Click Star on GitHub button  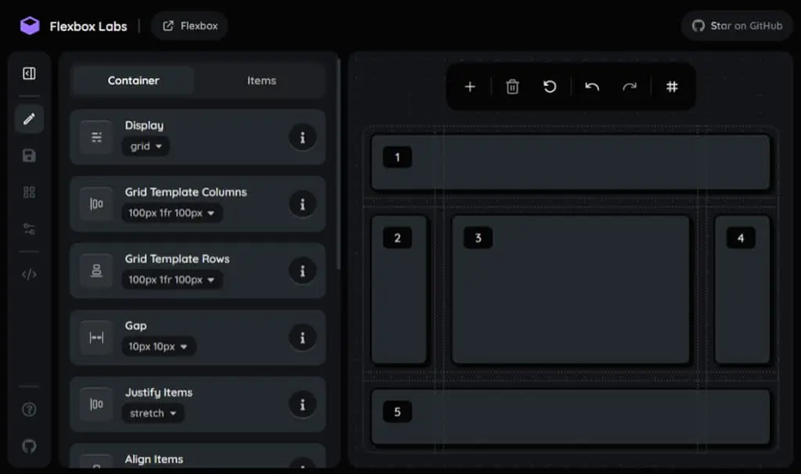tap(737, 26)
